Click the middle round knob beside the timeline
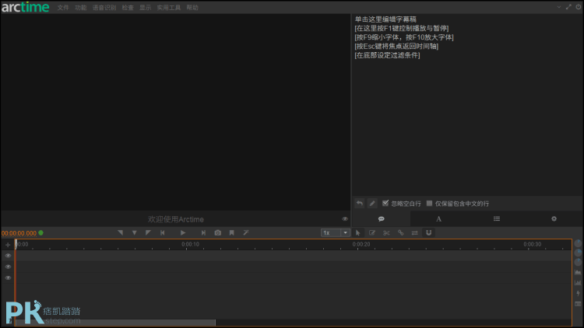Viewport: 584px width, 328px height. (x=578, y=253)
